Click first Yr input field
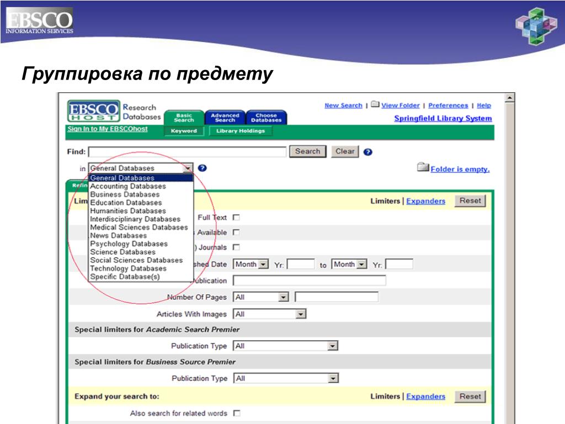565x424 pixels. (x=301, y=264)
